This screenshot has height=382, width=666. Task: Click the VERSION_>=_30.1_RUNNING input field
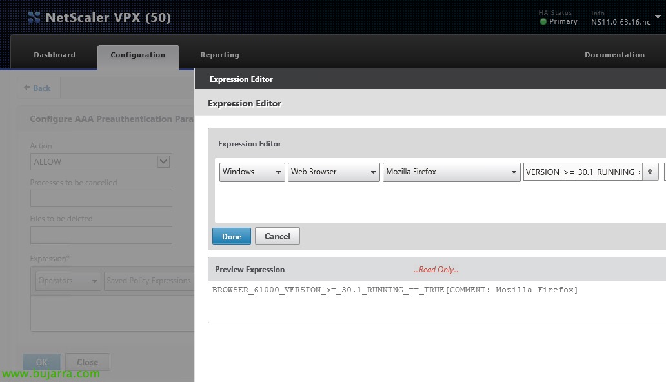point(582,172)
